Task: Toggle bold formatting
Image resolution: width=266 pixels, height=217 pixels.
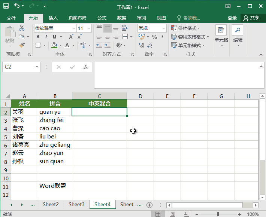Action: (38, 37)
